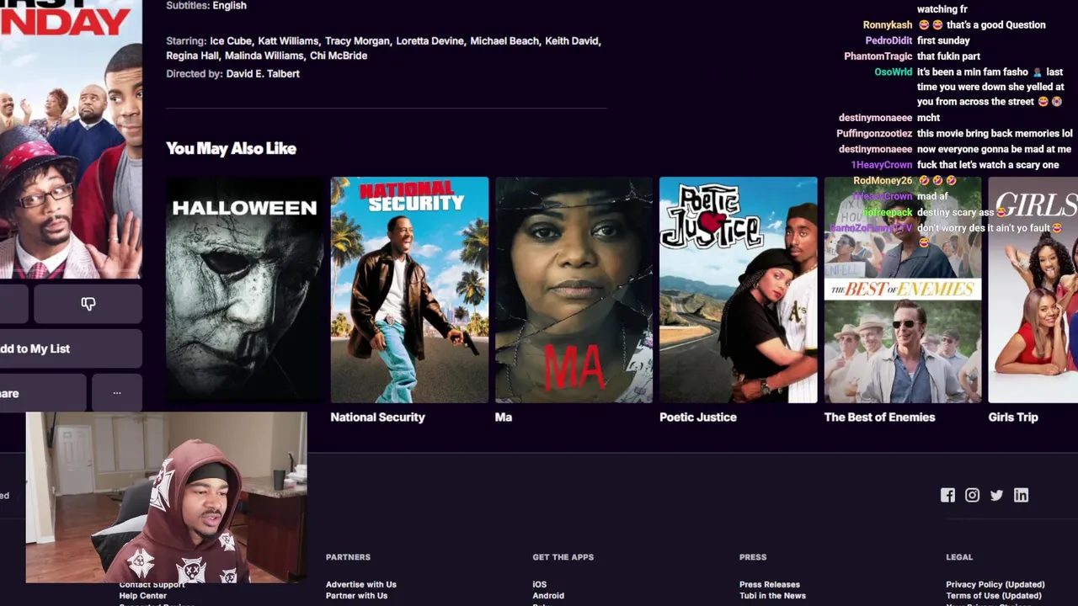Viewport: 1078px width, 606px height.
Task: Open Tubi's Facebook page icon
Action: pyautogui.click(x=947, y=495)
